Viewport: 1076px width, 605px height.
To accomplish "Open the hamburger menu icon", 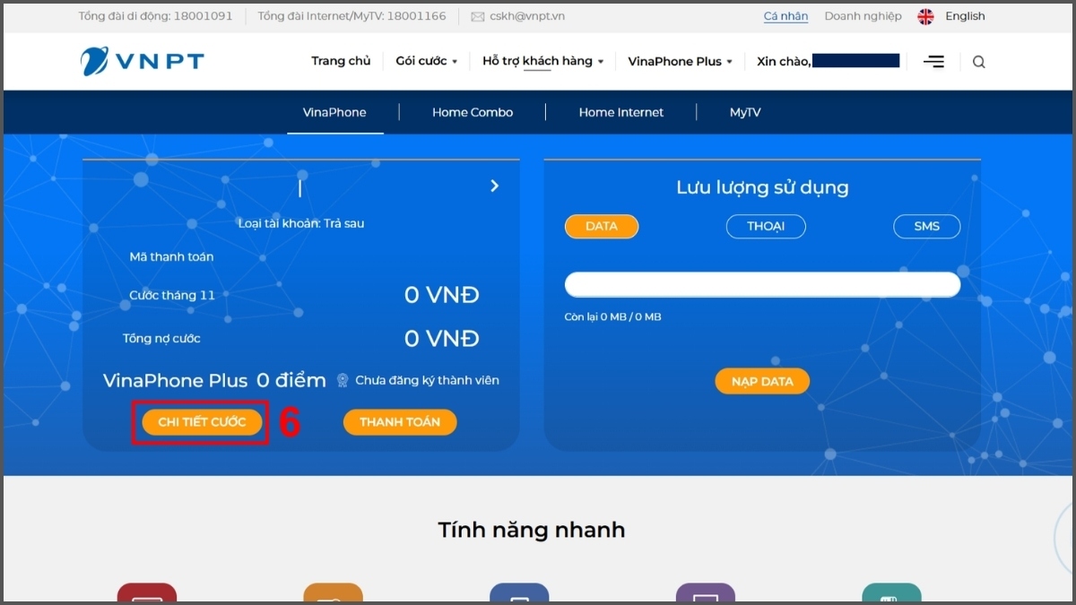I will (x=933, y=61).
